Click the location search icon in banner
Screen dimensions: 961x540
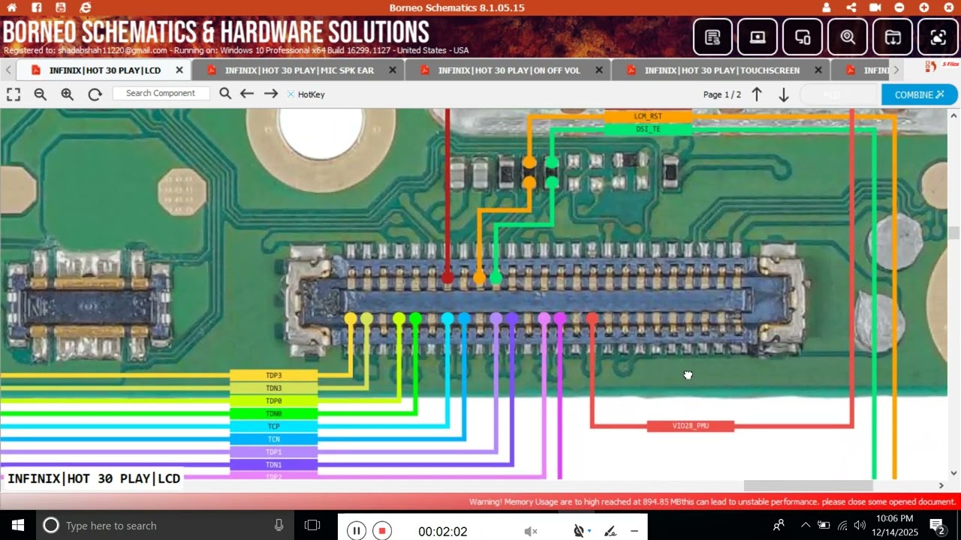click(x=848, y=37)
